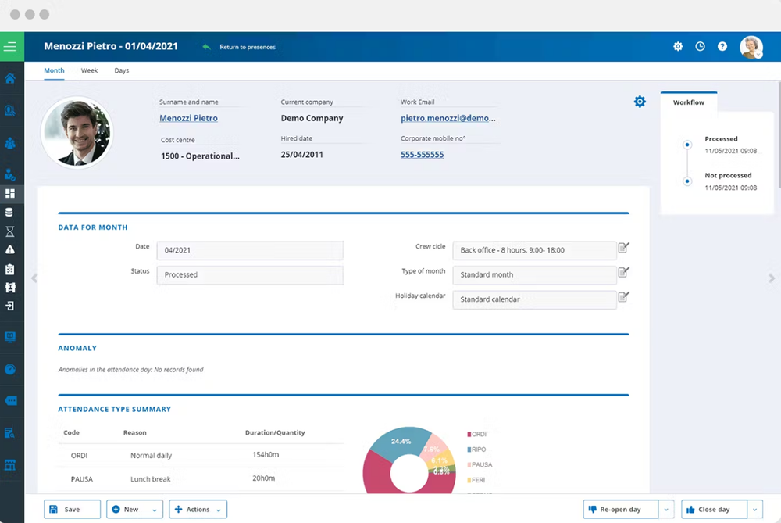Click the Re-open day button

pyautogui.click(x=621, y=510)
